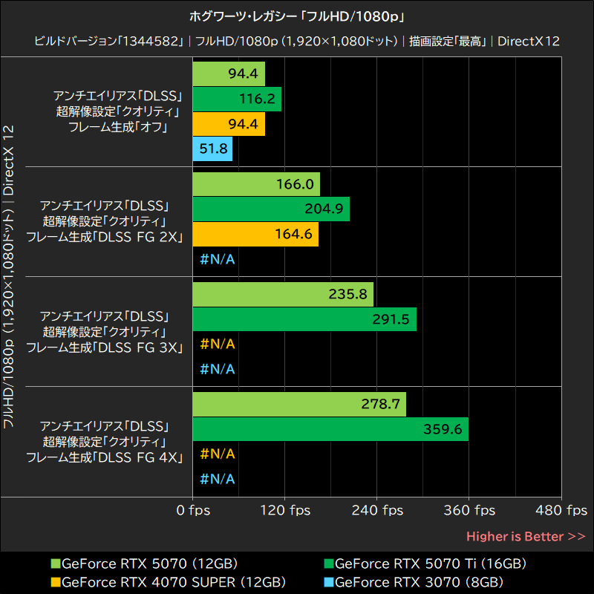The width and height of the screenshot is (594, 594).
Task: Click the 359.6 value on the dark green bar
Action: 443,429
